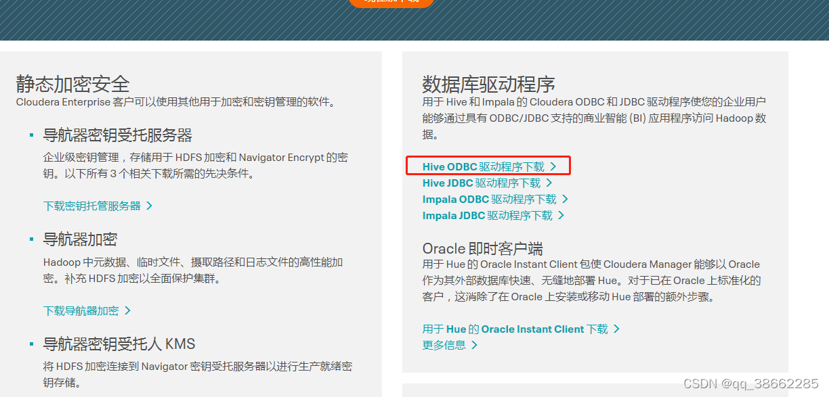
Task: Open the Hive JDBC 驱动程序下载 link
Action: pyautogui.click(x=488, y=183)
